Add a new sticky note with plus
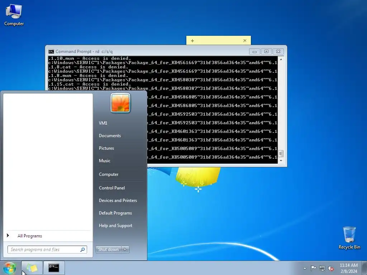The height and width of the screenshot is (275, 367). pyautogui.click(x=192, y=41)
